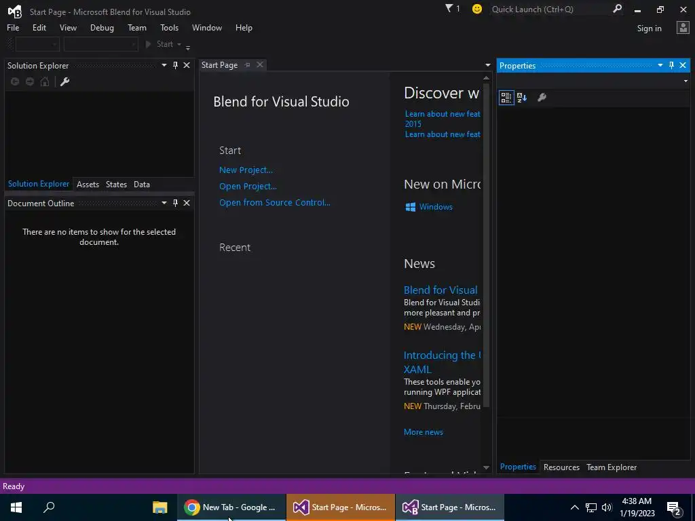Close the Properties panel
Screen dimensions: 695x521
click(683, 65)
